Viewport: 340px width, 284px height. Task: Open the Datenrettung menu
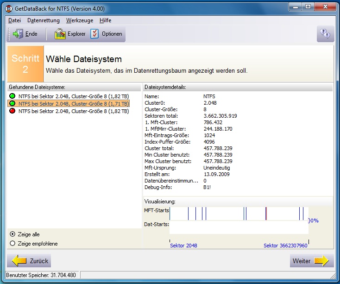44,20
